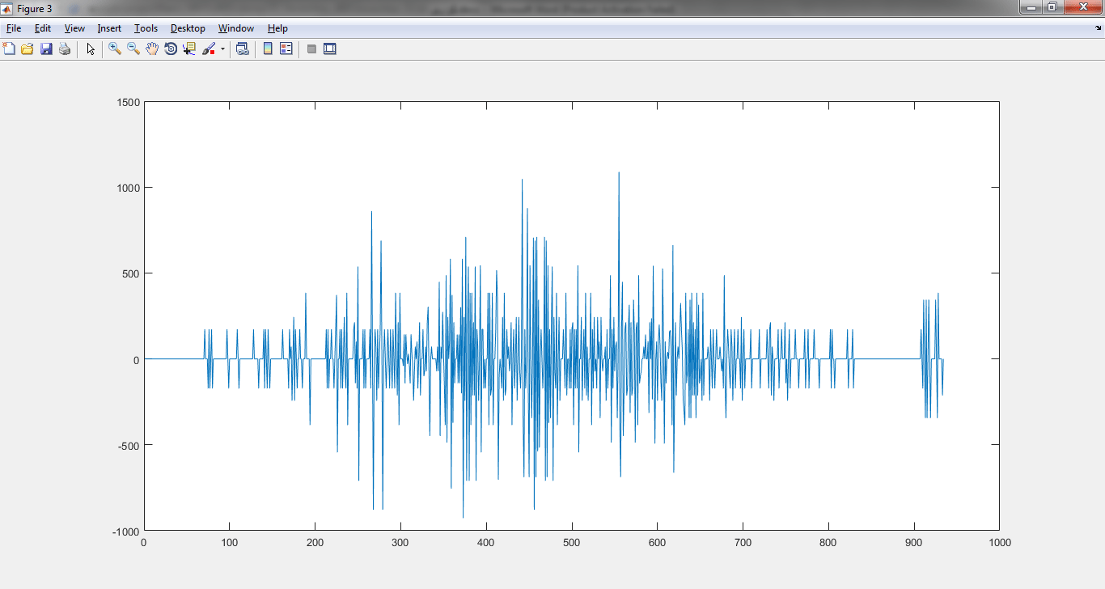Activate the Zoom In magnifier tool
Screen dimensions: 1105x589
(115, 49)
